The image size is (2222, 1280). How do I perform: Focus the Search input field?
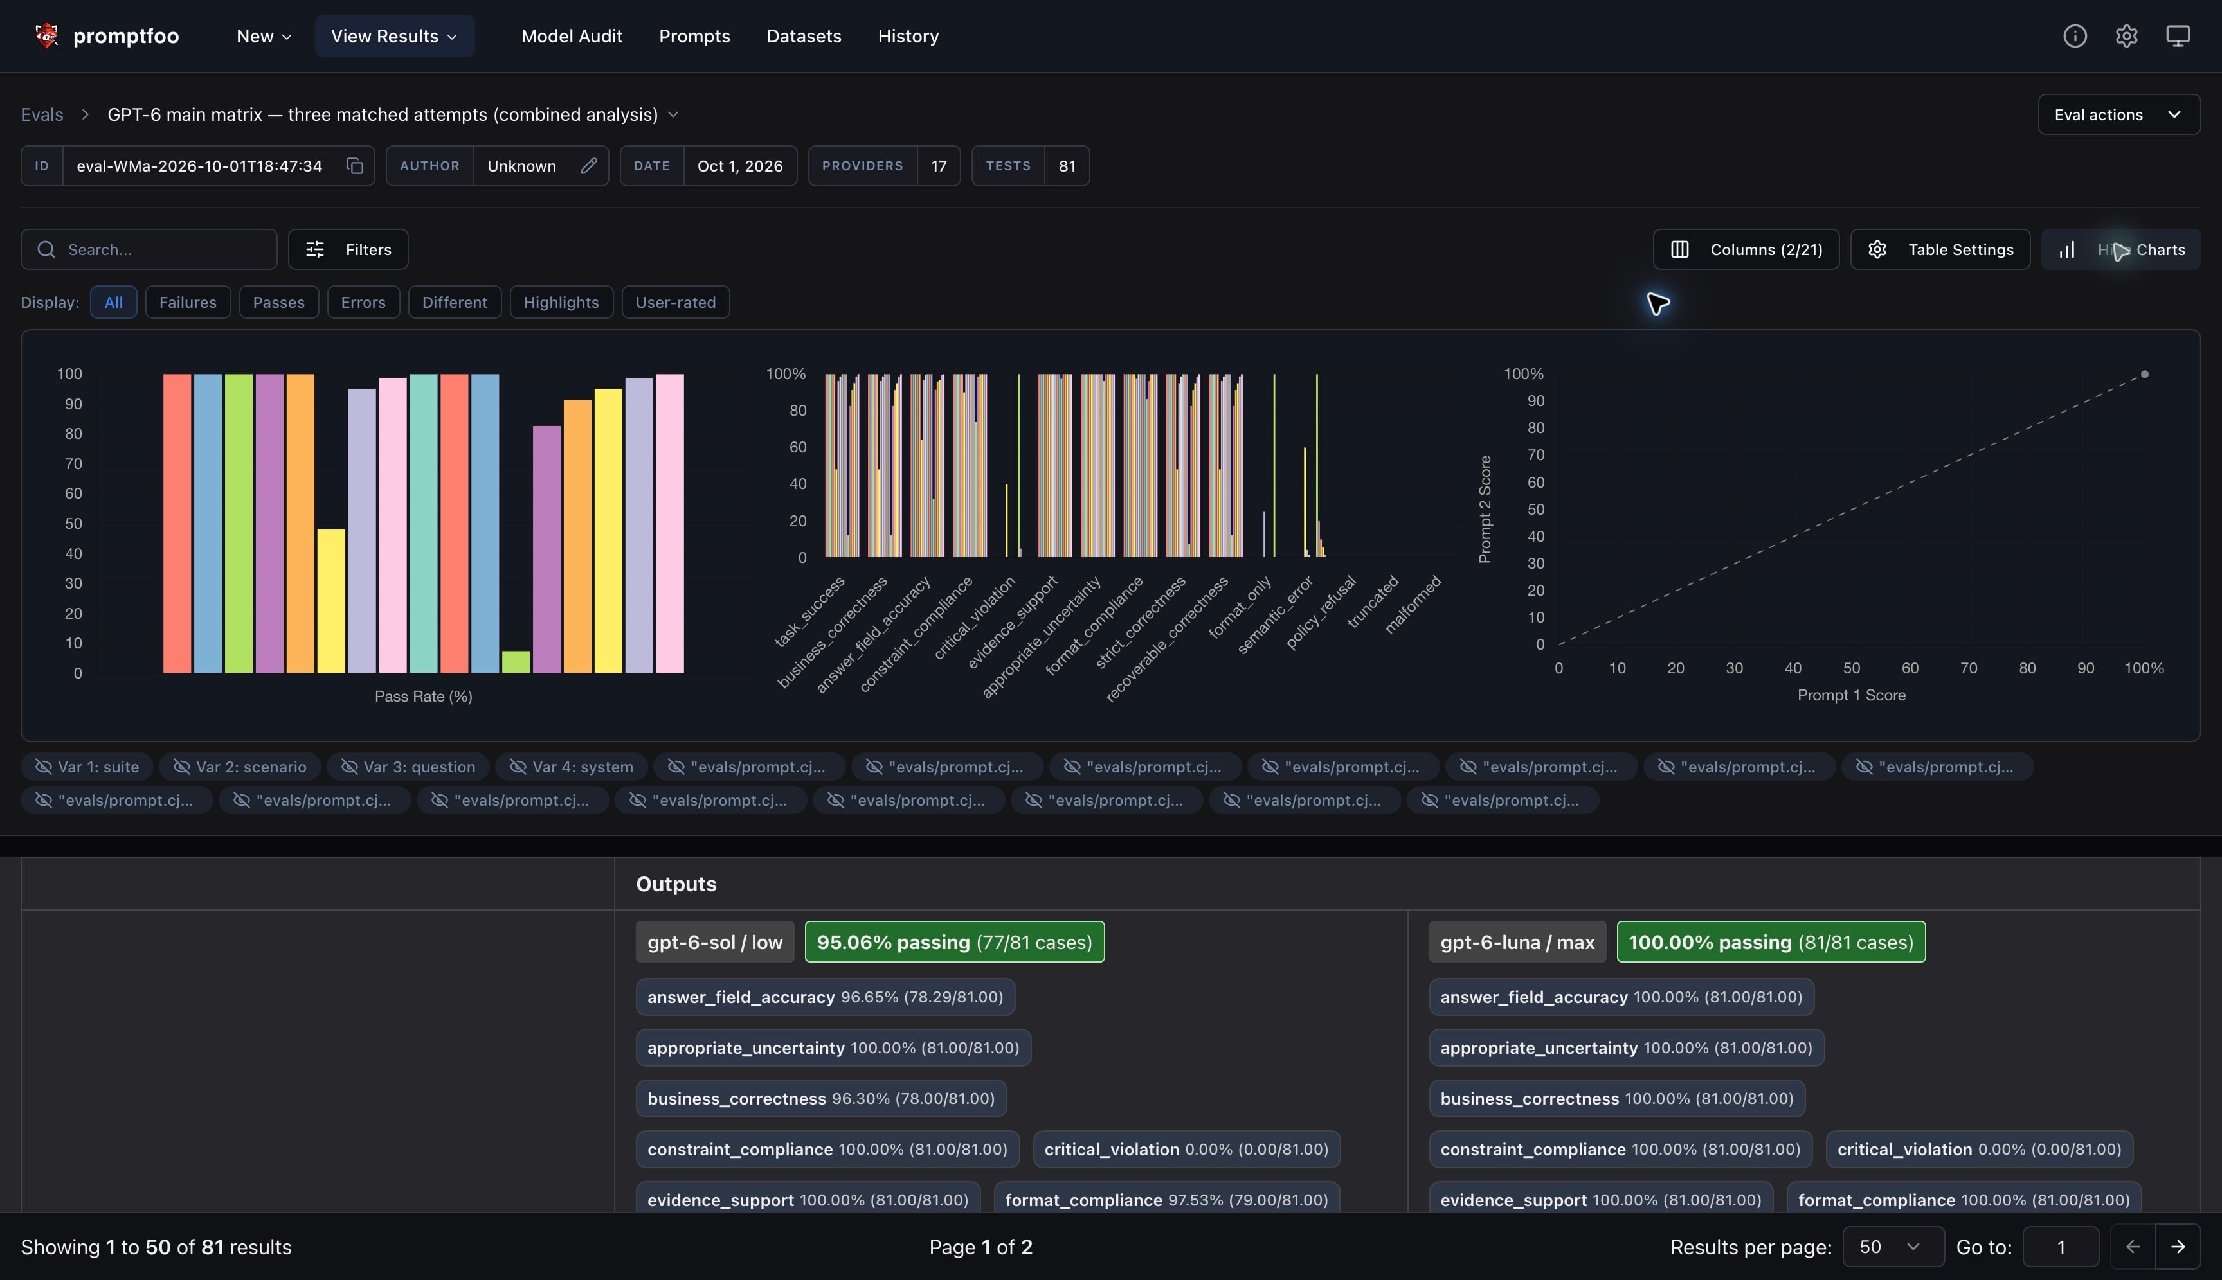(x=149, y=250)
